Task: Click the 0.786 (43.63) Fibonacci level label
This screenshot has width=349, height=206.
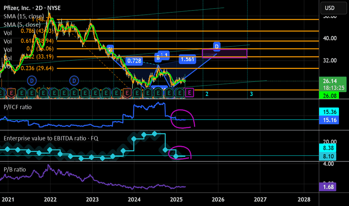Action: coord(37,31)
